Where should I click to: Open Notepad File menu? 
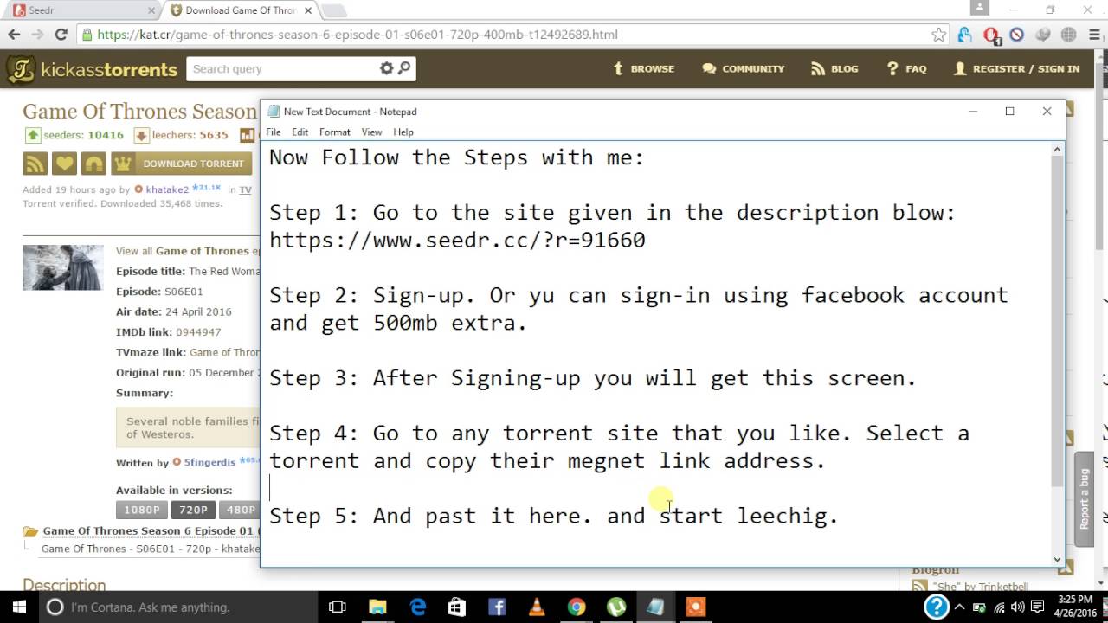(274, 132)
